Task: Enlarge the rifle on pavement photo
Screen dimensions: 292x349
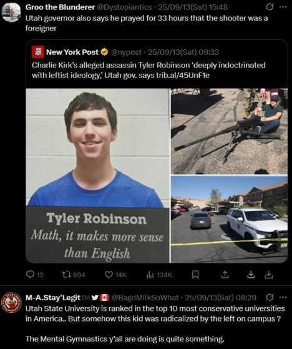Action: tap(229, 131)
